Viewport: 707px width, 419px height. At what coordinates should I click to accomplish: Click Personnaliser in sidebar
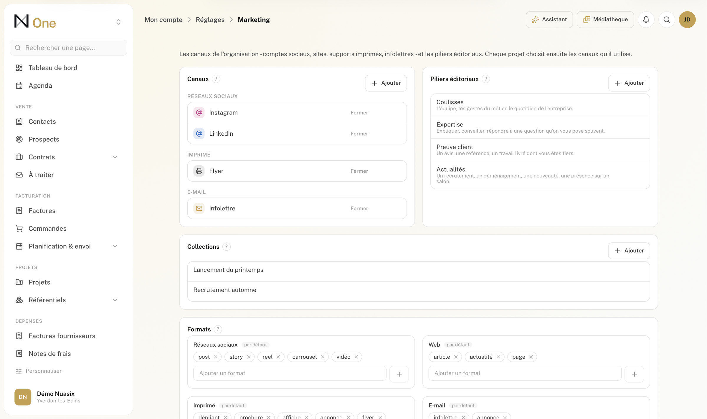[39, 371]
